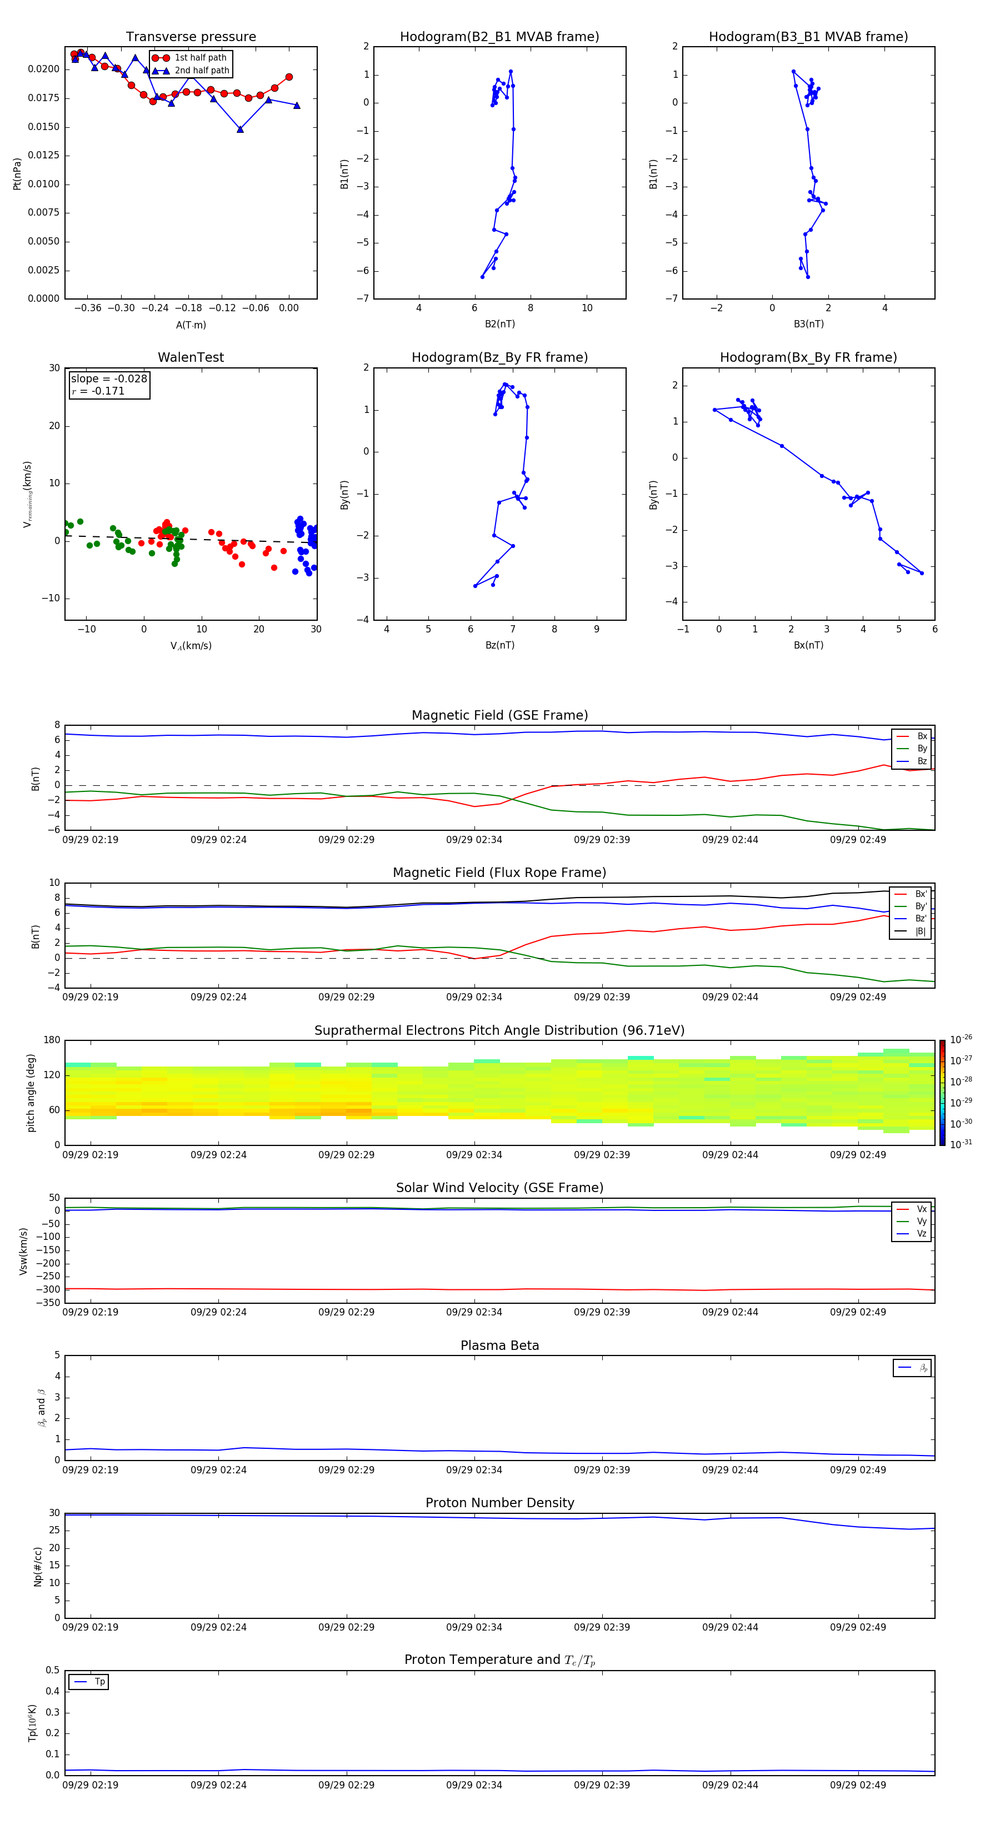Click 'Bx(nT)' x-axis label
This screenshot has height=1834, width=1000.
tap(808, 645)
